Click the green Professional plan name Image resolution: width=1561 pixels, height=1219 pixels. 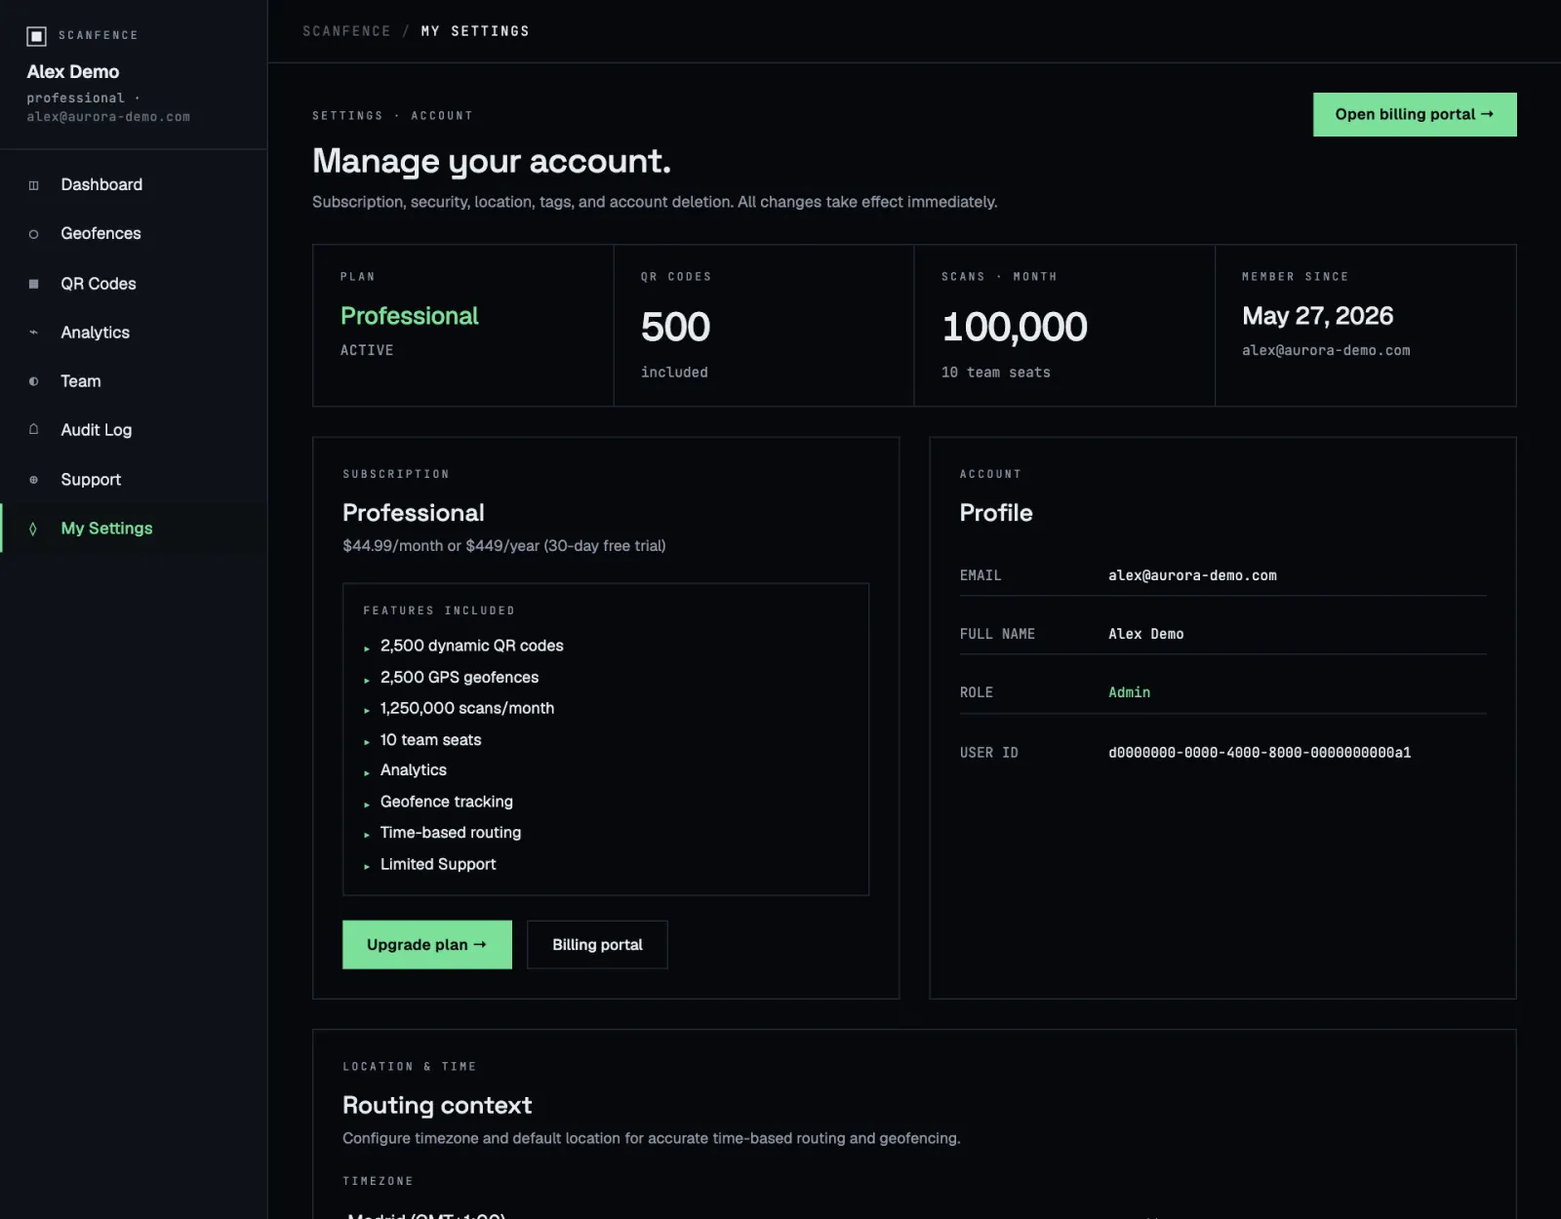[409, 316]
